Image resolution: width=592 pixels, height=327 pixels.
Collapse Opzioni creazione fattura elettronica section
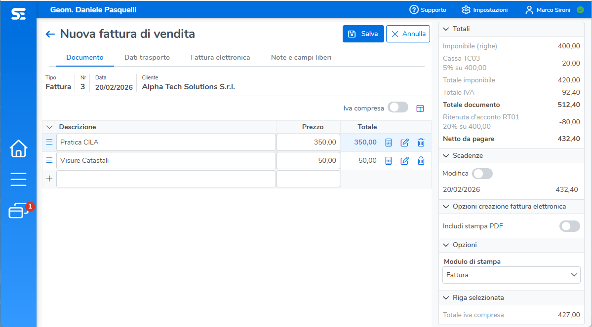(x=446, y=207)
